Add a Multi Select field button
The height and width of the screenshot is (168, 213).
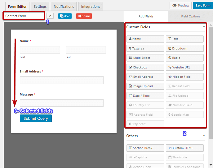145,58
